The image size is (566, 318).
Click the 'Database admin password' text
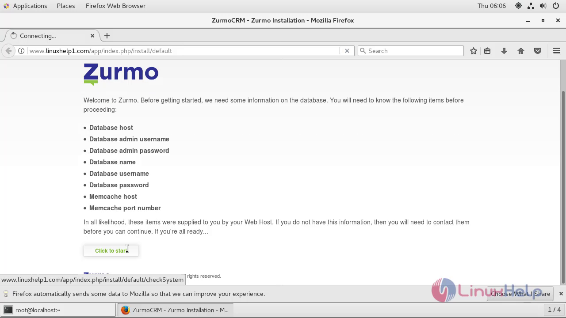tap(129, 151)
